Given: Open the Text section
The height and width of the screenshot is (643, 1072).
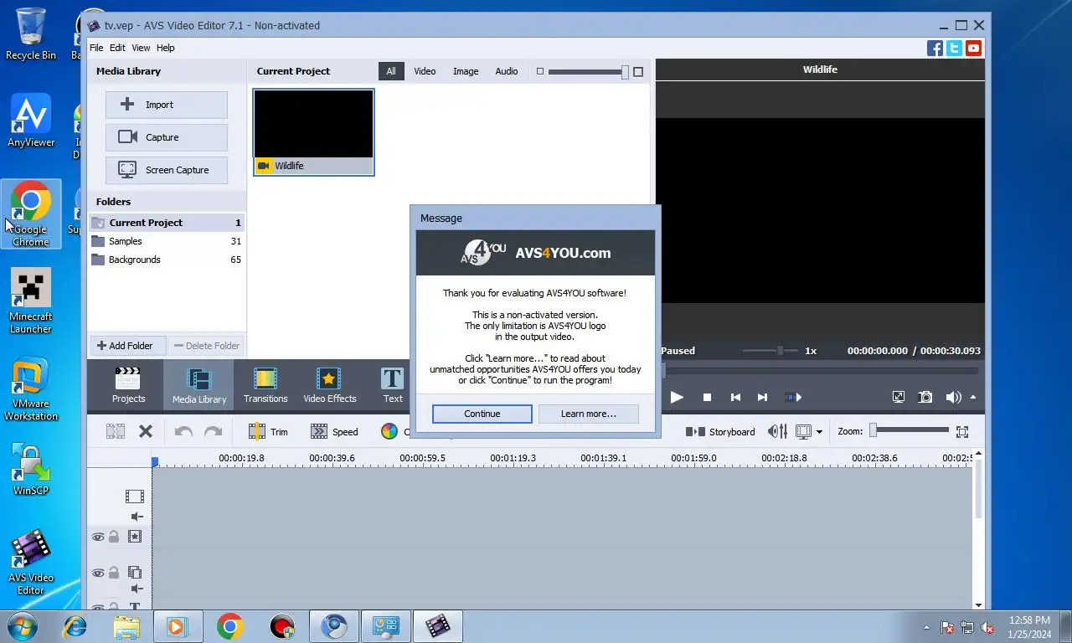Looking at the screenshot, I should coord(392,385).
